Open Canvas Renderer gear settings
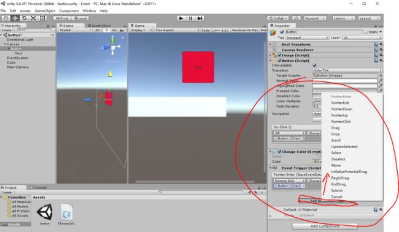This screenshot has height=232, width=399. click(381, 50)
